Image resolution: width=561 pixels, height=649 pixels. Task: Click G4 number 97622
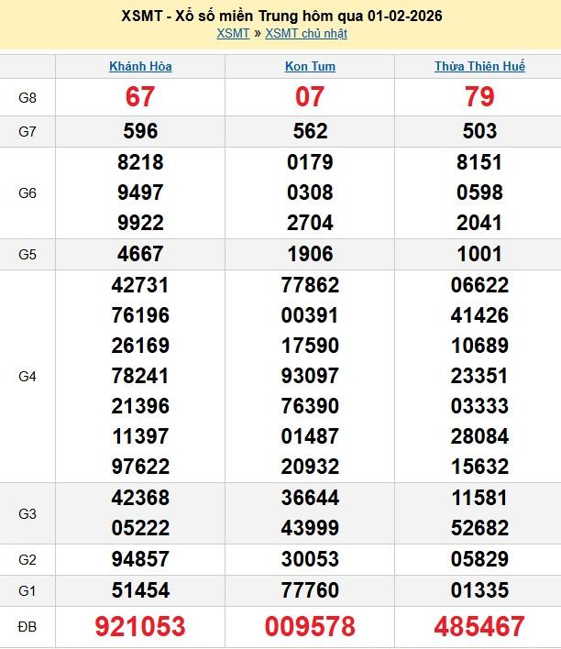[140, 467]
